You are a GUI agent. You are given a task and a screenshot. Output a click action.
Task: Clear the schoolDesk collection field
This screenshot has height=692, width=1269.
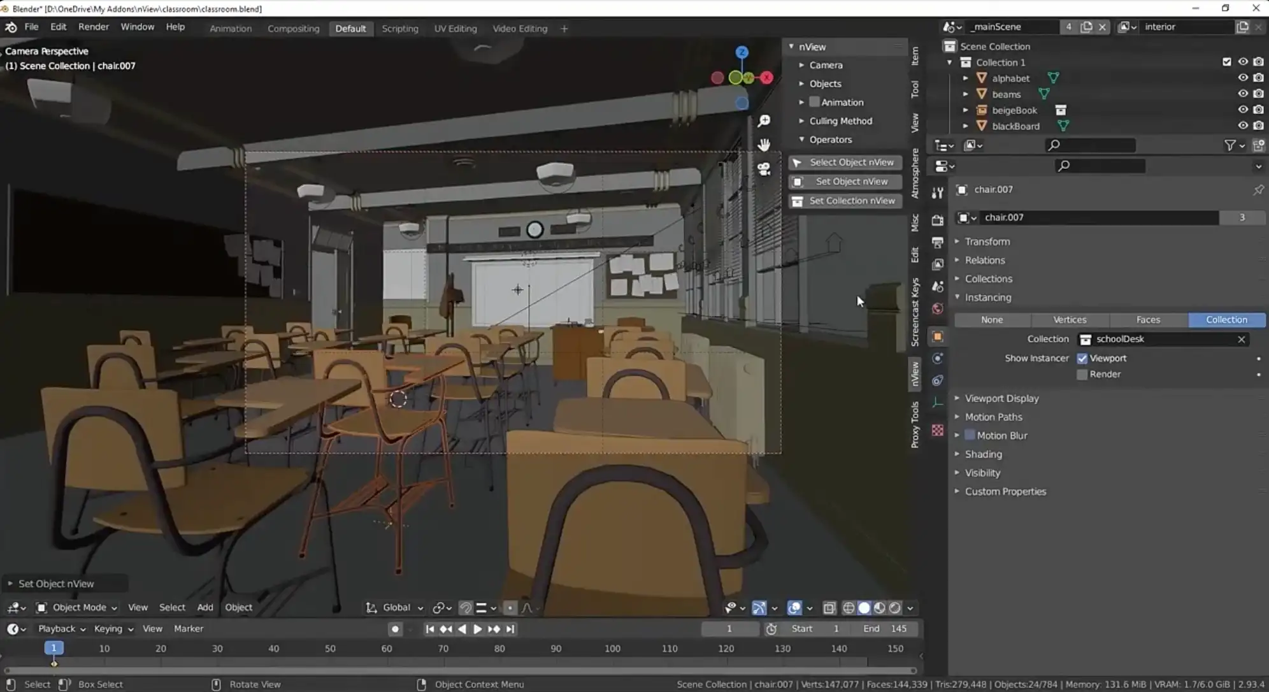pyautogui.click(x=1242, y=339)
